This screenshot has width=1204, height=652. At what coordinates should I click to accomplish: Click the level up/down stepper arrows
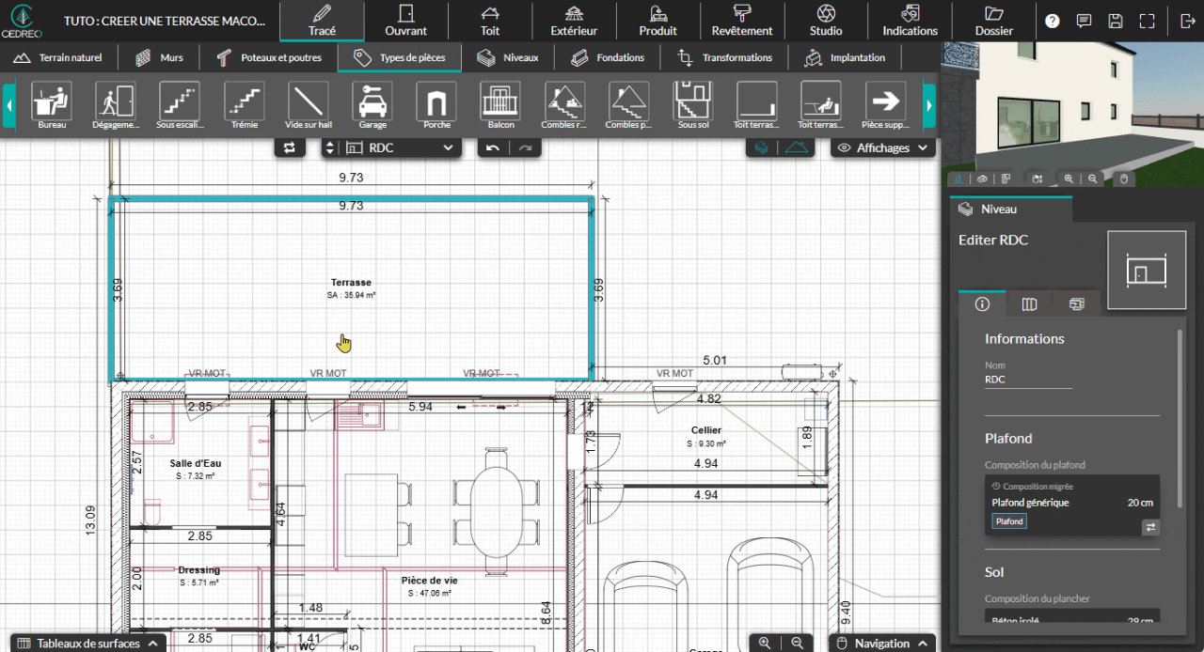(329, 147)
